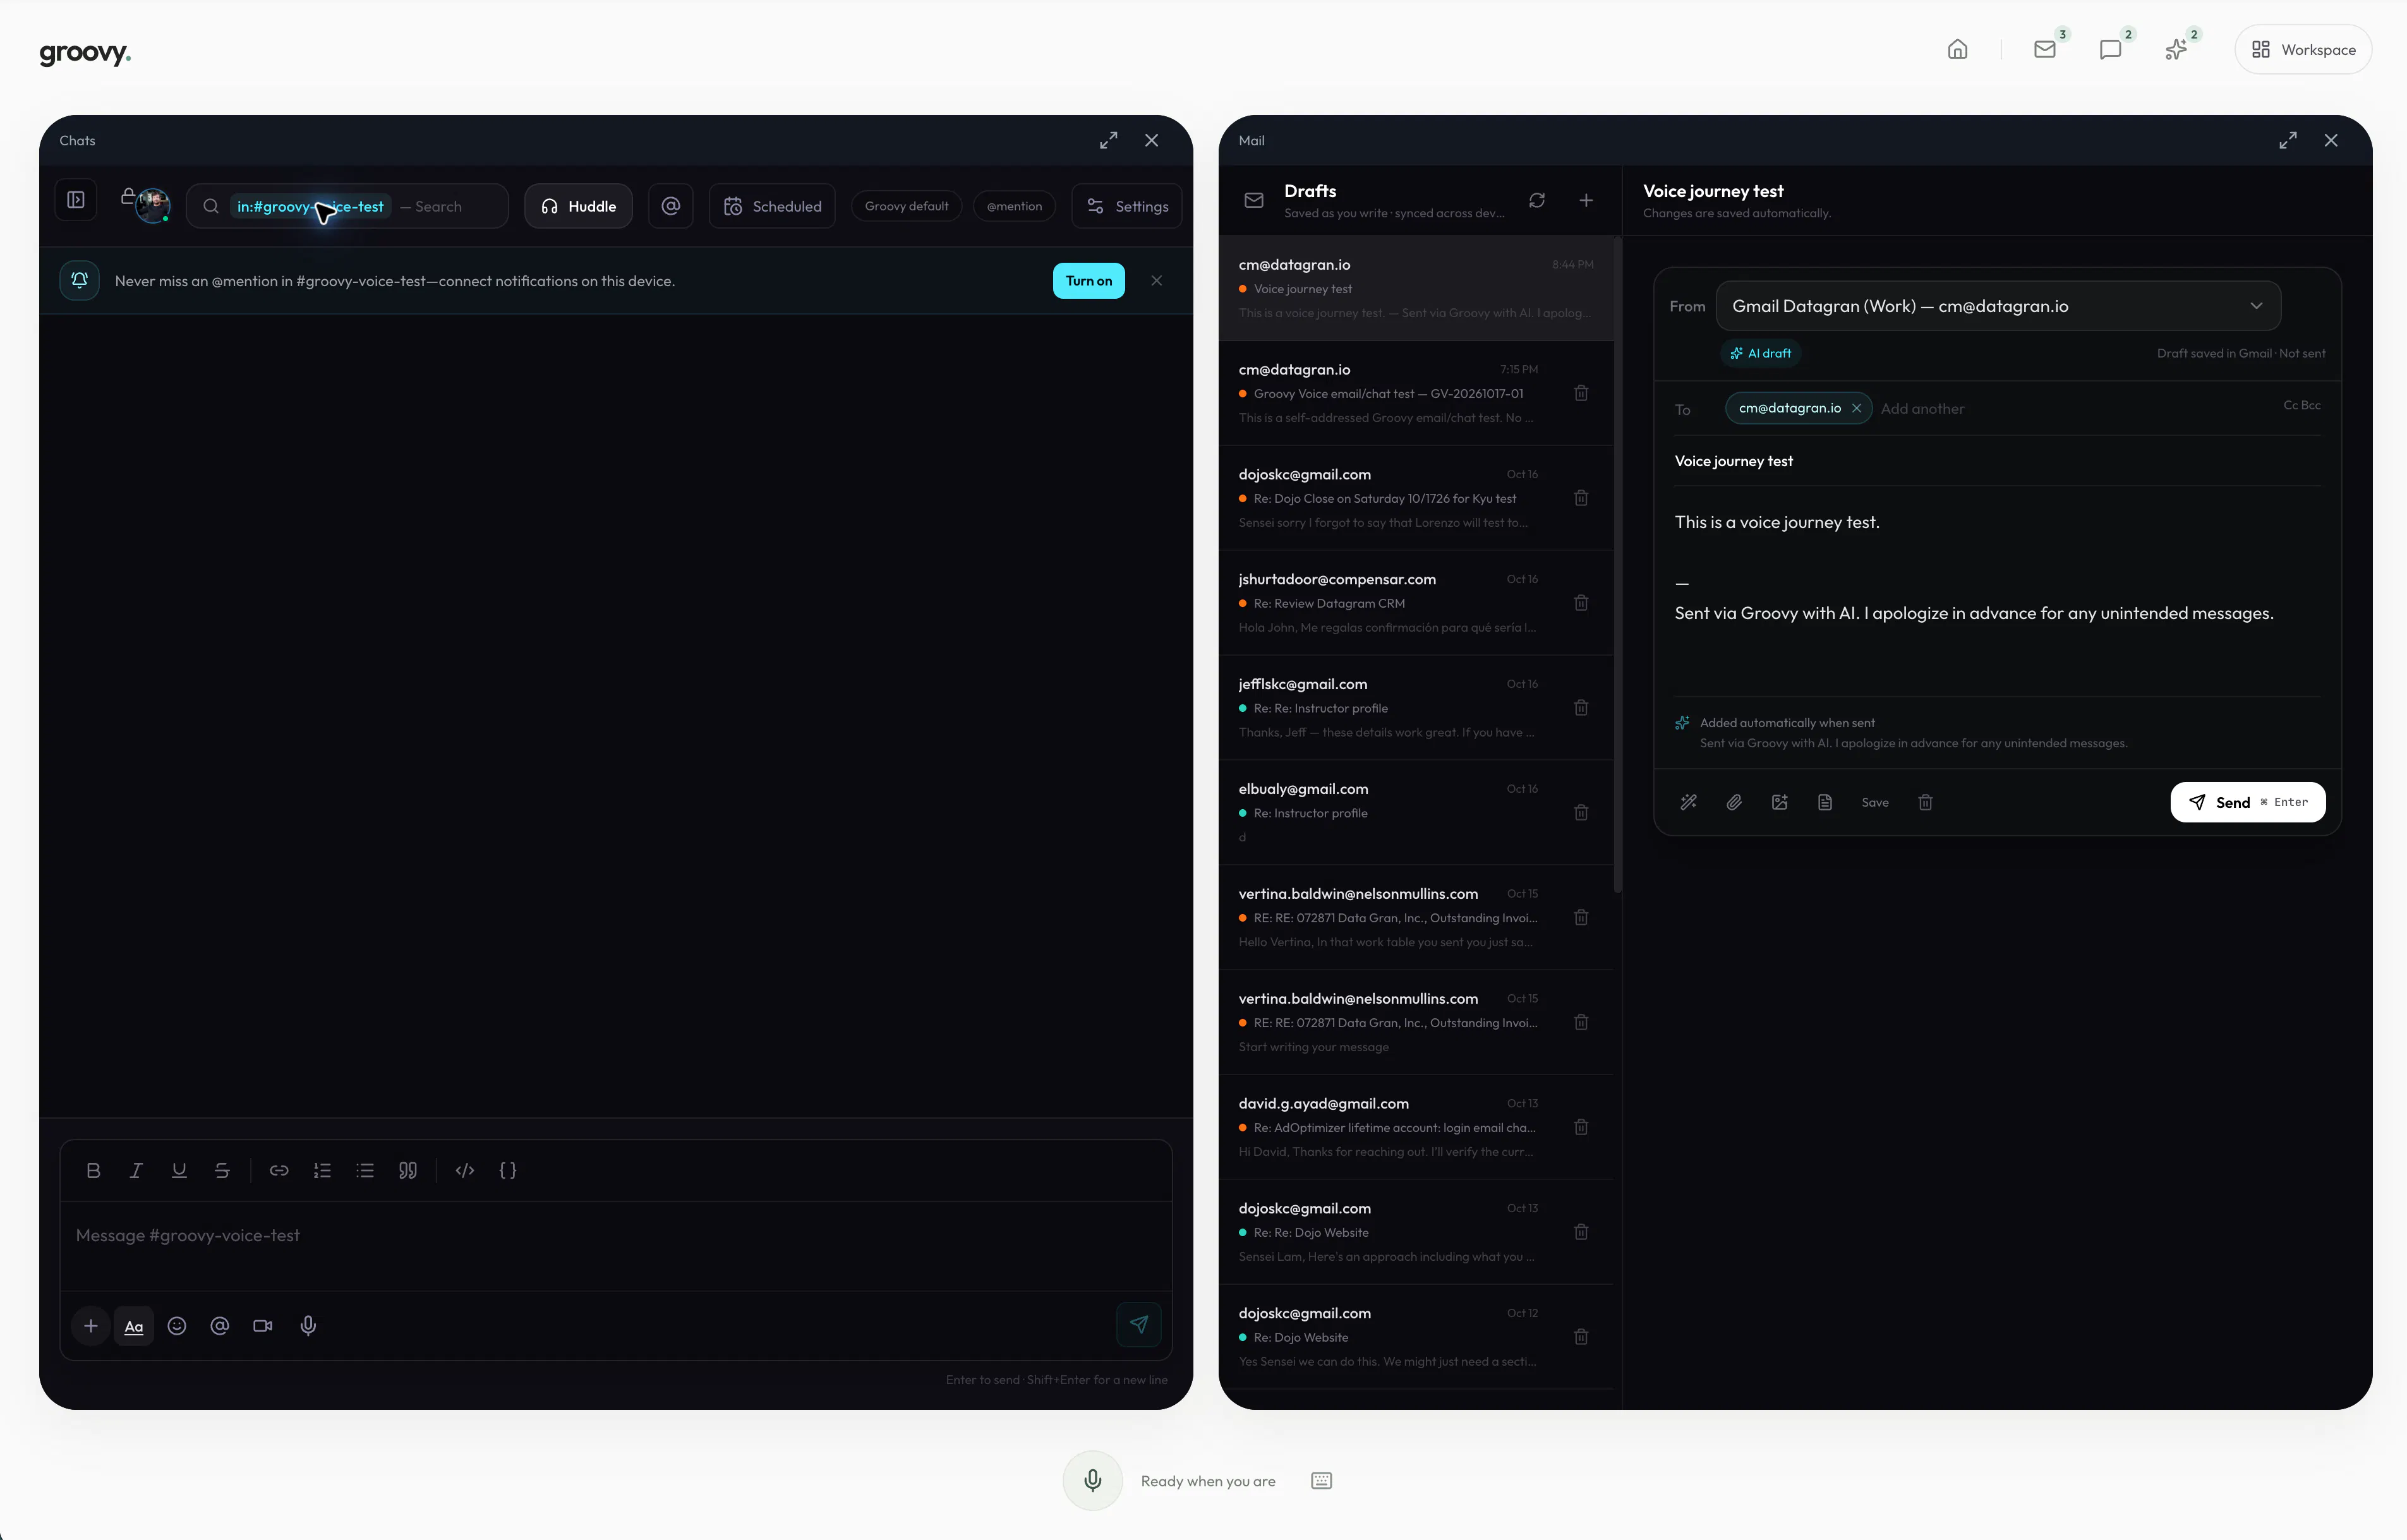
Task: Attach a file with paperclip icon
Action: coord(1734,802)
